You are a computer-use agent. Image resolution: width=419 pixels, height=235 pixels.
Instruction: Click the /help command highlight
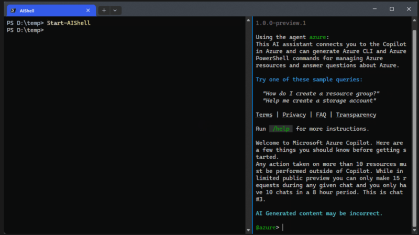click(x=281, y=129)
